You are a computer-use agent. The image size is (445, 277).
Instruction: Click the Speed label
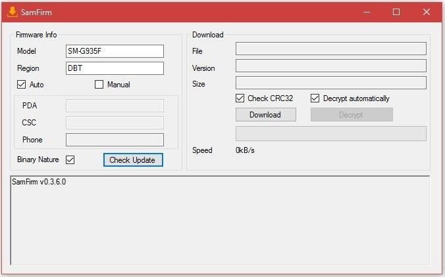[x=202, y=150]
